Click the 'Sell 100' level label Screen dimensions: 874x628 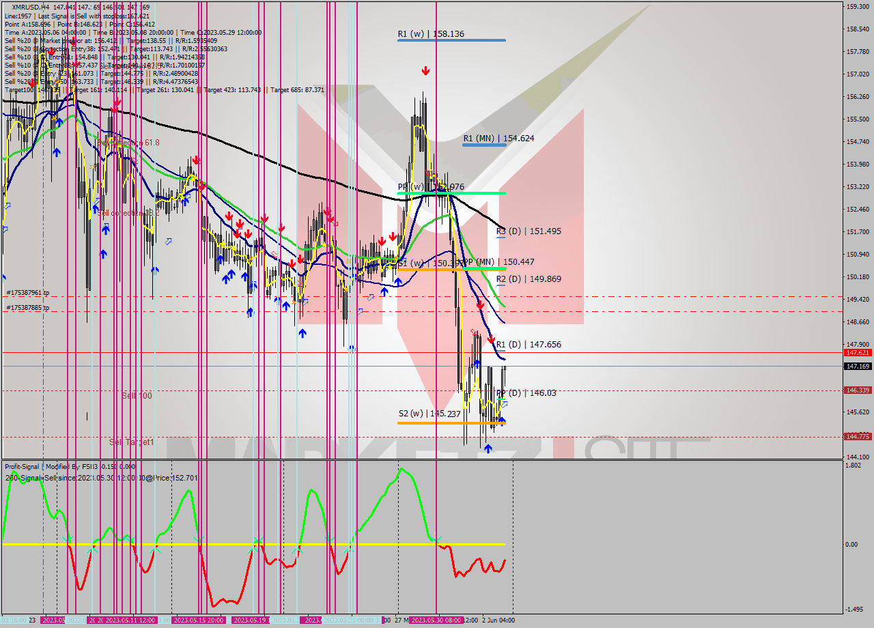coord(137,396)
